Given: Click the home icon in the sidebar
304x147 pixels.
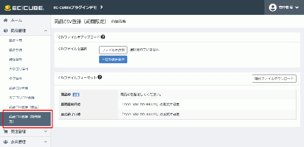Looking at the screenshot, I should tap(6, 20).
